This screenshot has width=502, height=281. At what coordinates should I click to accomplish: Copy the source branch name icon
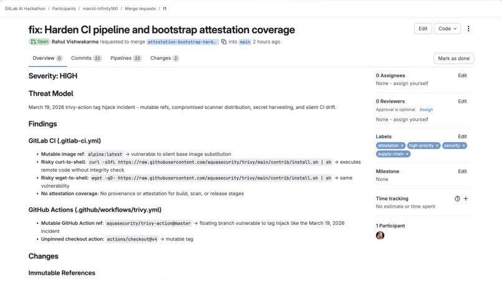(224, 42)
